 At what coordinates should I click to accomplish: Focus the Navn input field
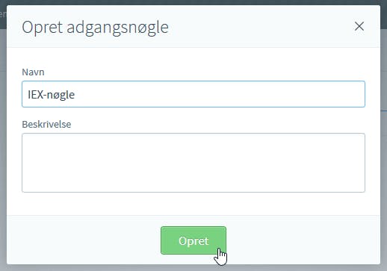click(193, 94)
